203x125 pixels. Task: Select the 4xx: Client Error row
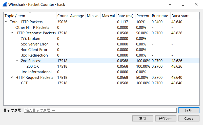(x=34, y=50)
